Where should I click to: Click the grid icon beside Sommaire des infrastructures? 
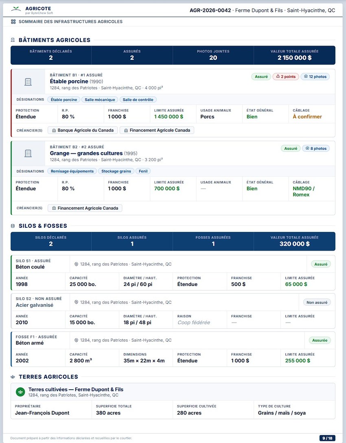click(13, 22)
